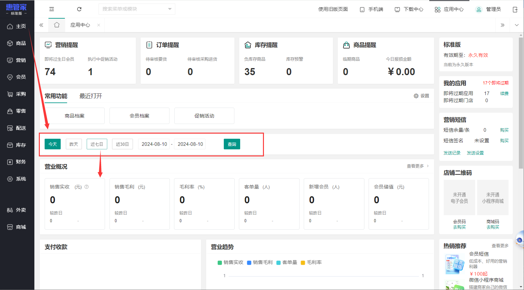
Task: Click 购买 next to 短信余量
Action: tap(504, 130)
